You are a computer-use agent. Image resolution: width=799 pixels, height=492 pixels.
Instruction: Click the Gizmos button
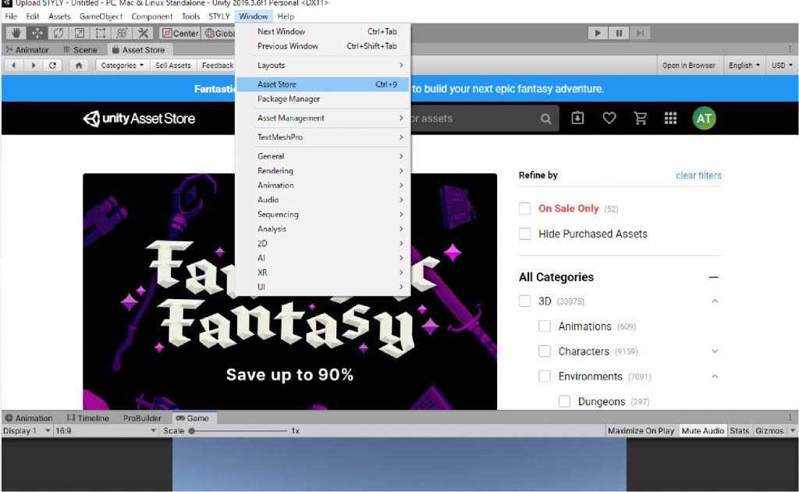(x=769, y=431)
